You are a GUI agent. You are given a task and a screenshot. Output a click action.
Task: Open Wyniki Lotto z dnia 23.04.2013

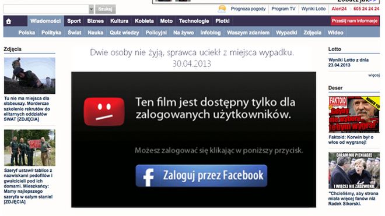(x=348, y=62)
